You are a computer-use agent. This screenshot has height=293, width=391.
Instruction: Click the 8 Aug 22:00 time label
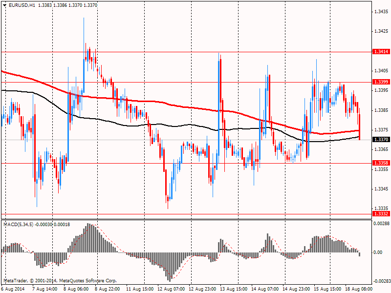107,289
